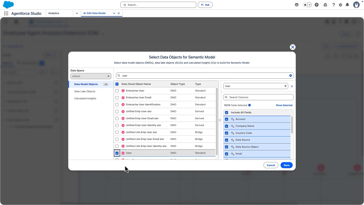Check Unified Link Entp User aisr checkbox
Screen dimensions: 364x205
click(x=117, y=132)
